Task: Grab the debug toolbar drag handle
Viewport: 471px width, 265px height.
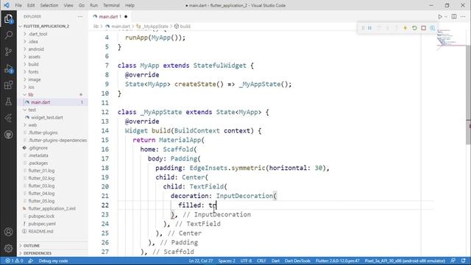Action: [363, 28]
